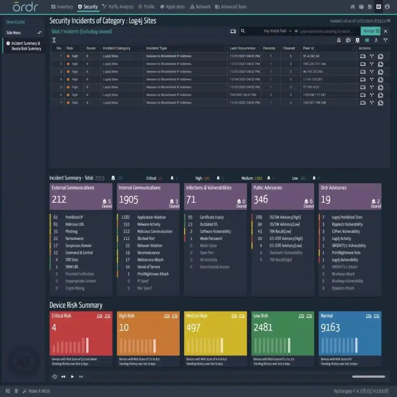The image size is (397, 397).
Task: Open the Traffic Analysis menu
Action: coord(118,7)
